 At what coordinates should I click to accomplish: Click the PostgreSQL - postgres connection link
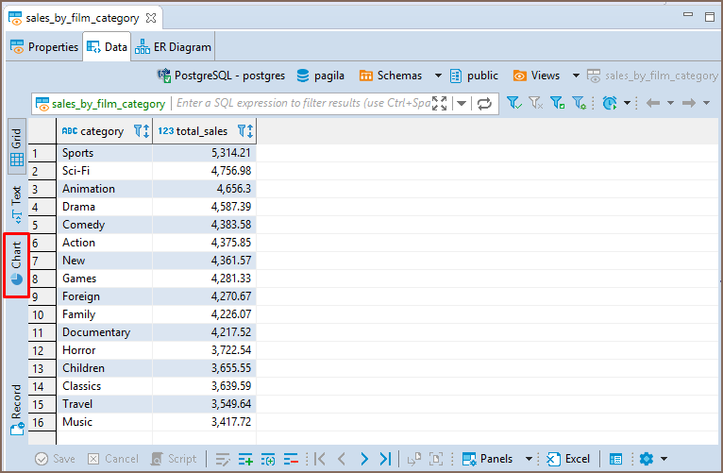click(220, 76)
